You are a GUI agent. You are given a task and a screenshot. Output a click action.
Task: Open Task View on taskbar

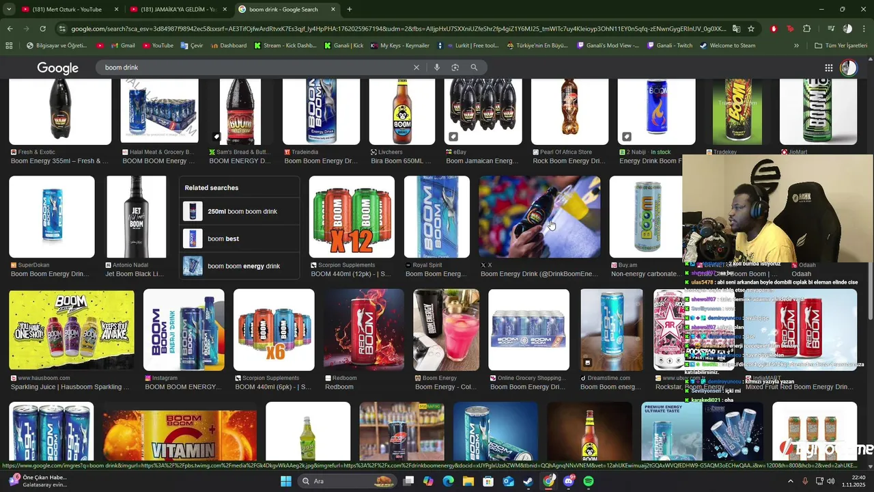click(408, 481)
